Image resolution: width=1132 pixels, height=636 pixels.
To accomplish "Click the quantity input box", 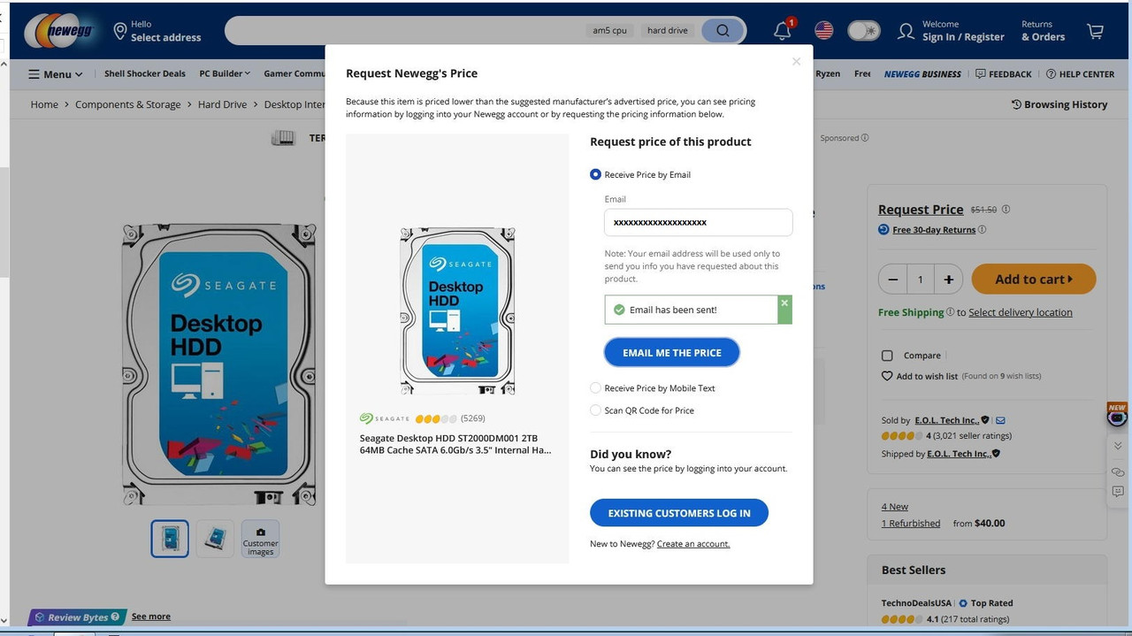I will [x=921, y=280].
